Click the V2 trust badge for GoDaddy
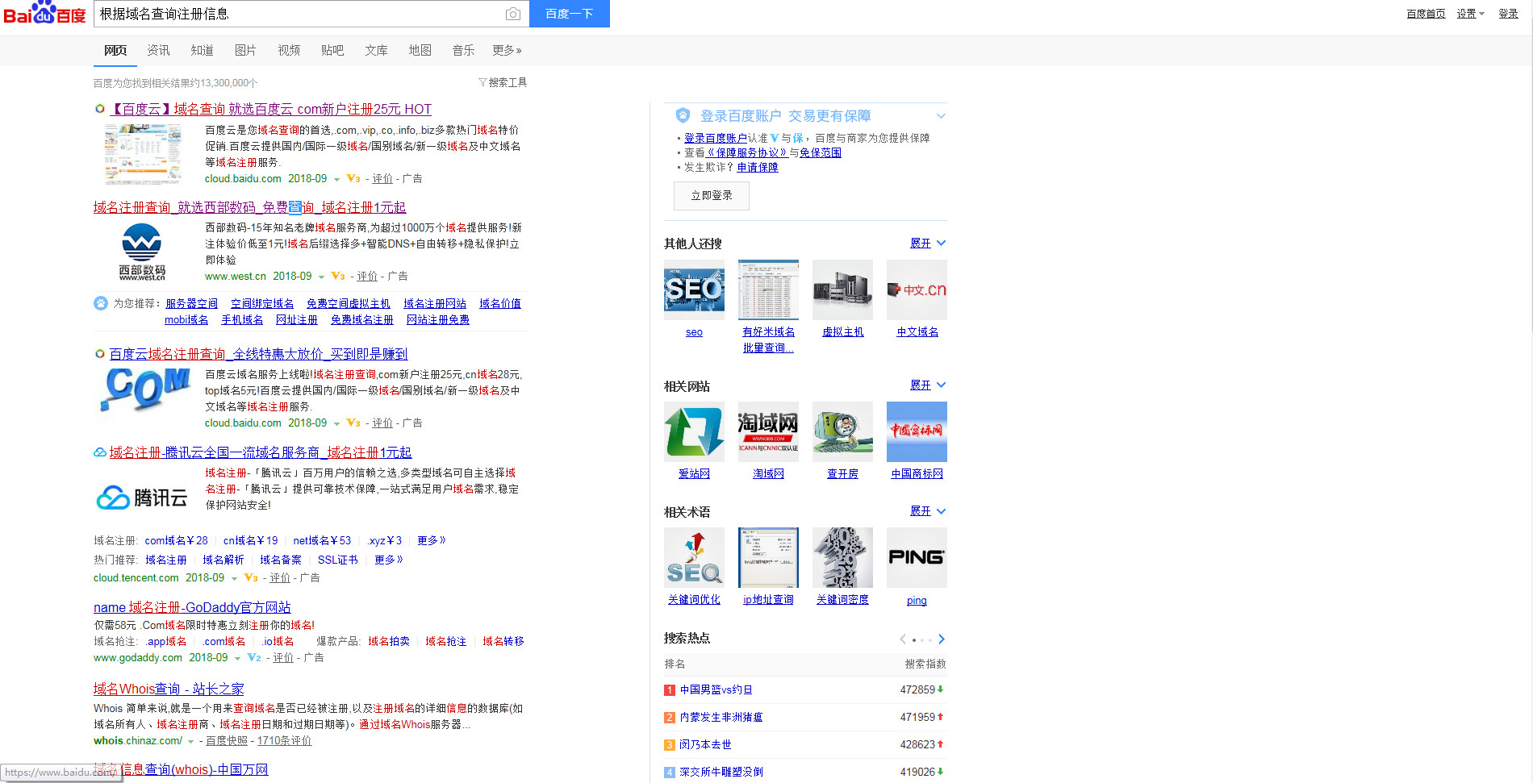The image size is (1533, 783). pos(253,658)
